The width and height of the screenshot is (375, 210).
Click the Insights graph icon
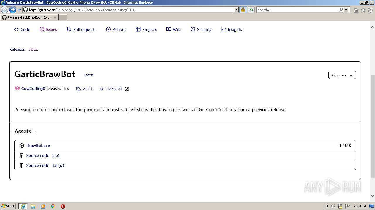[x=223, y=29]
